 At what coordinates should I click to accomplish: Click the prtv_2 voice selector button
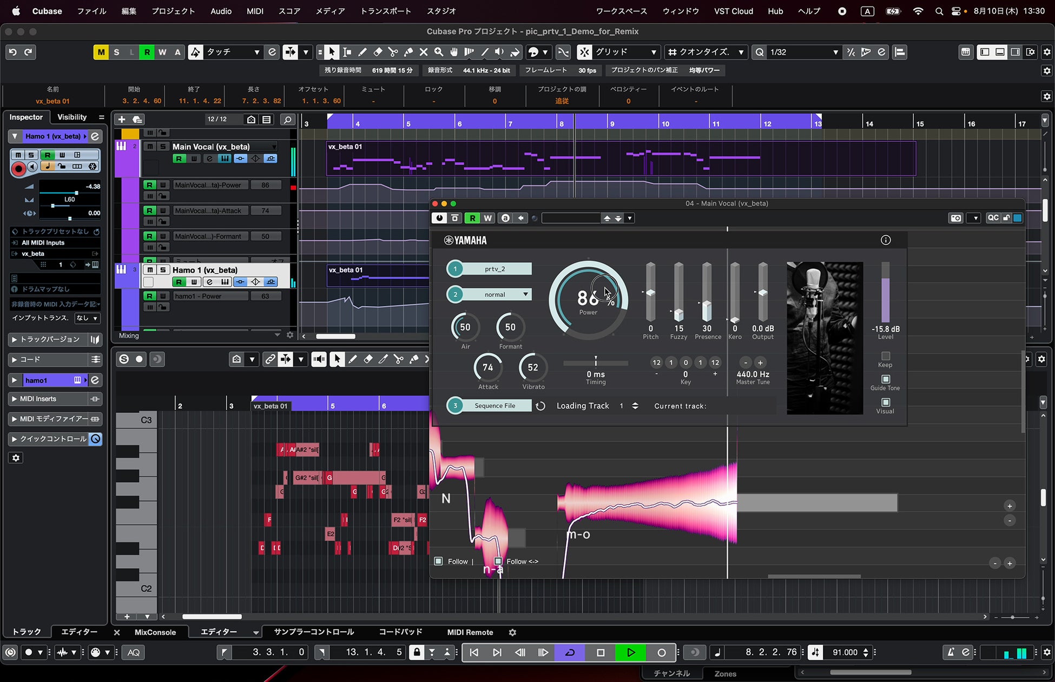pos(494,269)
